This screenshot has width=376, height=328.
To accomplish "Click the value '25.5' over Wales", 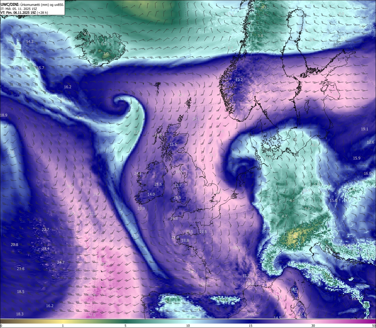I will coord(177,197).
